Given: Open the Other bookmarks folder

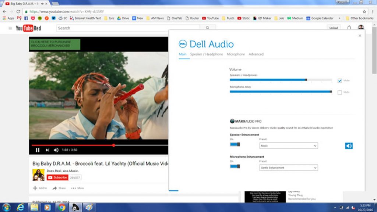Looking at the screenshot, I should point(359,18).
